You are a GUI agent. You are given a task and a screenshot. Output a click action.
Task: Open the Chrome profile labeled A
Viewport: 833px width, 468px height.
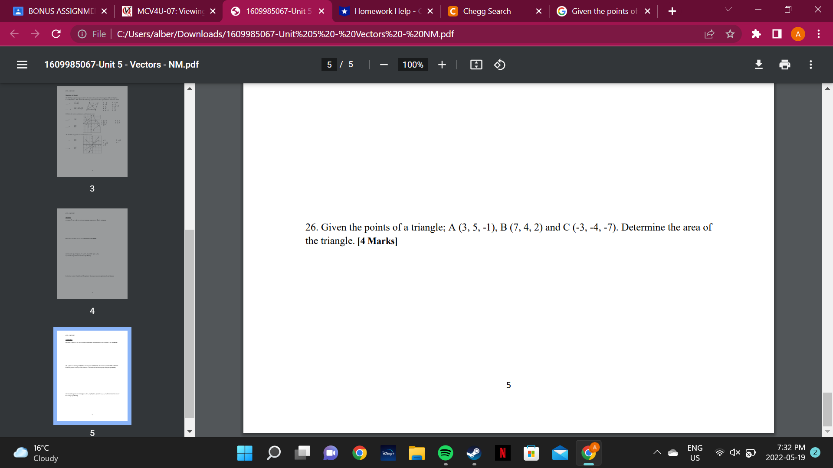[798, 34]
